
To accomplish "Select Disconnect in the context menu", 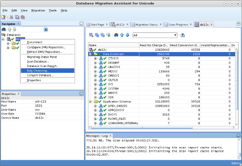I will [35, 42].
